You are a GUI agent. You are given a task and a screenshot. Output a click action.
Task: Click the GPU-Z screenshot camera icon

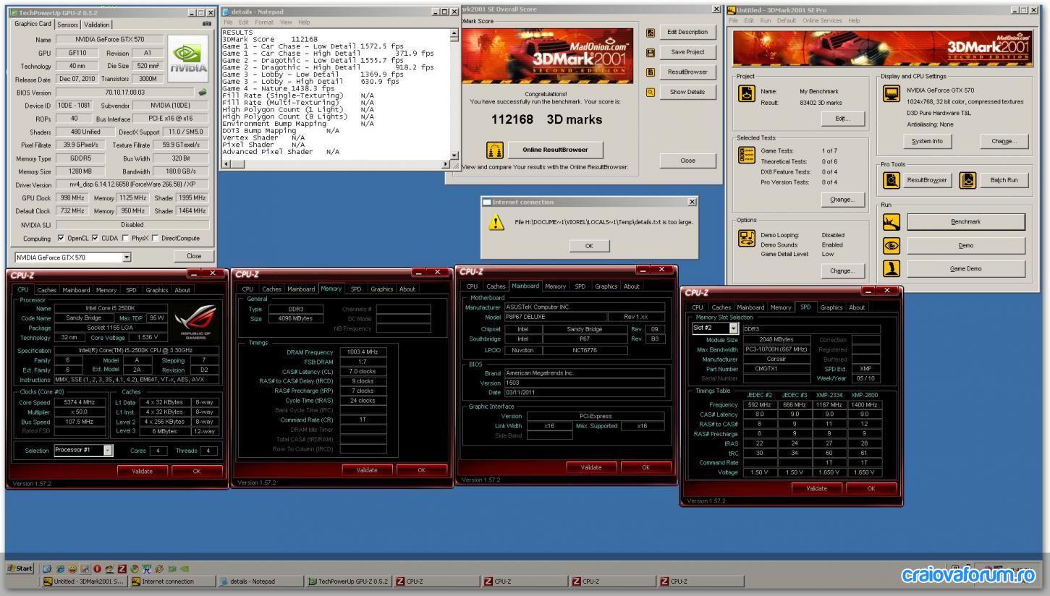tap(208, 24)
